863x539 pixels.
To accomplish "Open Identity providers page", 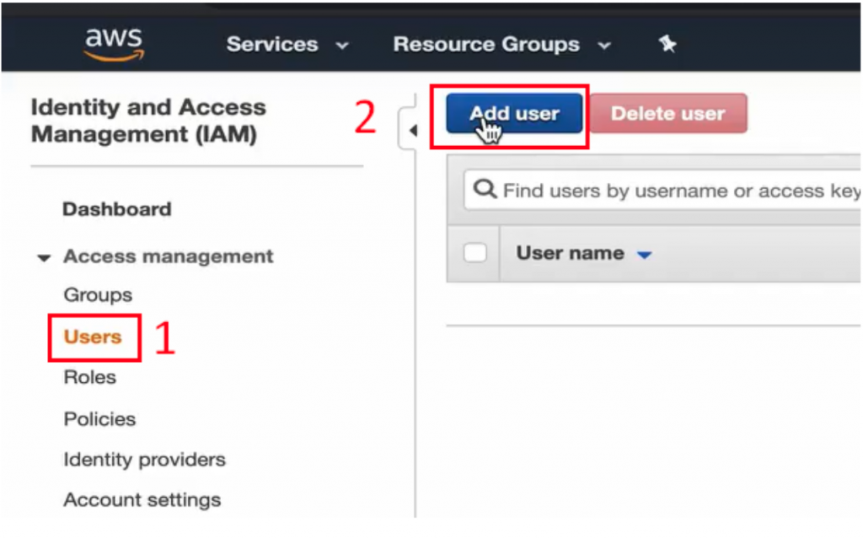I will tap(144, 460).
